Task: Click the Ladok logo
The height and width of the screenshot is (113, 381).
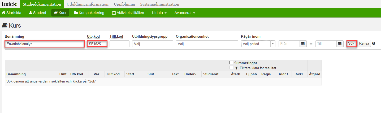Action: 10,4
